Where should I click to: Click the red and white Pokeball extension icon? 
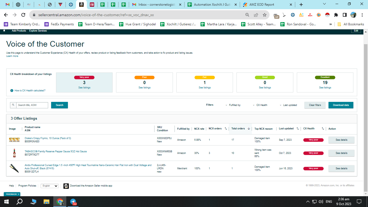click(327, 15)
